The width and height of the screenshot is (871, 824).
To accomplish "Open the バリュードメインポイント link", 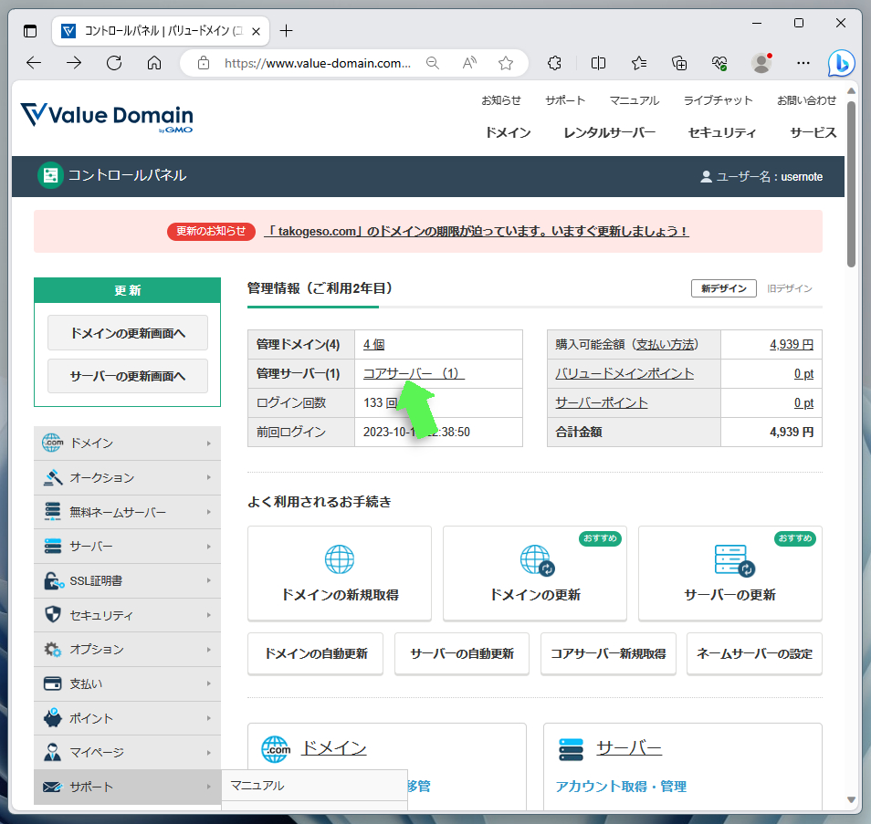I will point(624,374).
